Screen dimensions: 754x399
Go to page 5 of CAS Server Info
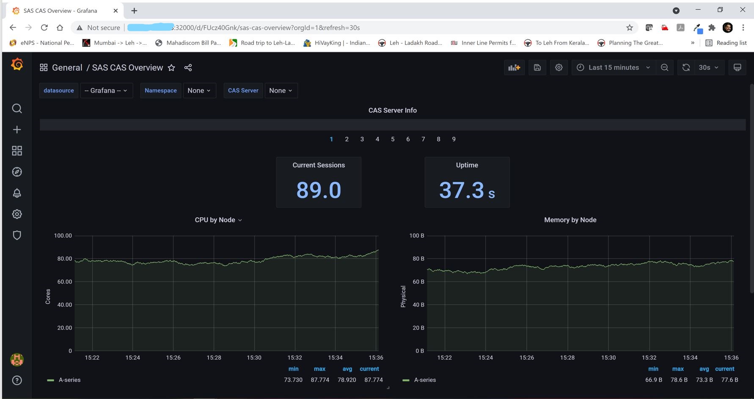pos(393,139)
